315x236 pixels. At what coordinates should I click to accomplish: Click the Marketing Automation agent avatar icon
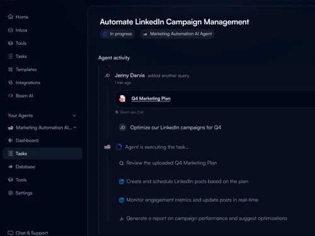tap(11, 128)
